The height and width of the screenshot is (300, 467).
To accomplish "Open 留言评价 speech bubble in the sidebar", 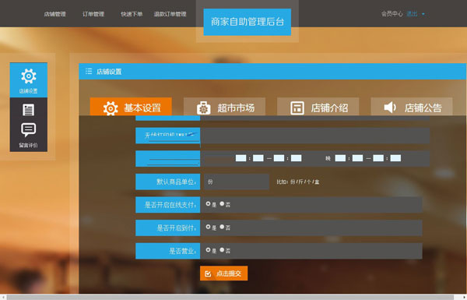I will [28, 135].
